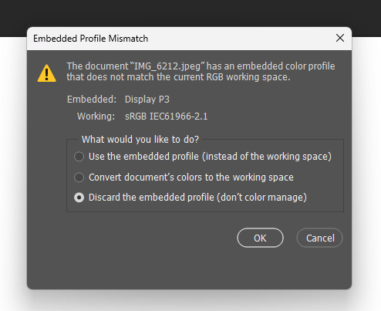Click the yellow warning triangle icon

46,73
